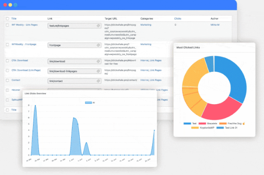This screenshot has width=264, height=175.
Task: Open the WP Weekly - Link Pages entry
Action: pyautogui.click(x=25, y=25)
